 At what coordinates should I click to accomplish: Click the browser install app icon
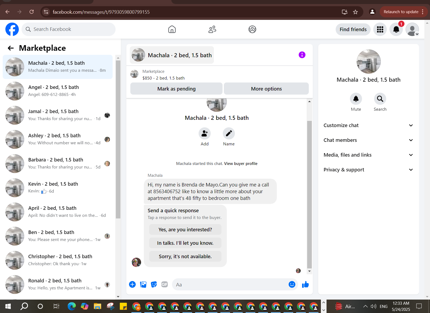[345, 12]
